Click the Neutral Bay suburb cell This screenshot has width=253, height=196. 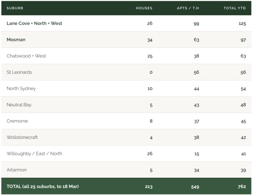pos(19,105)
